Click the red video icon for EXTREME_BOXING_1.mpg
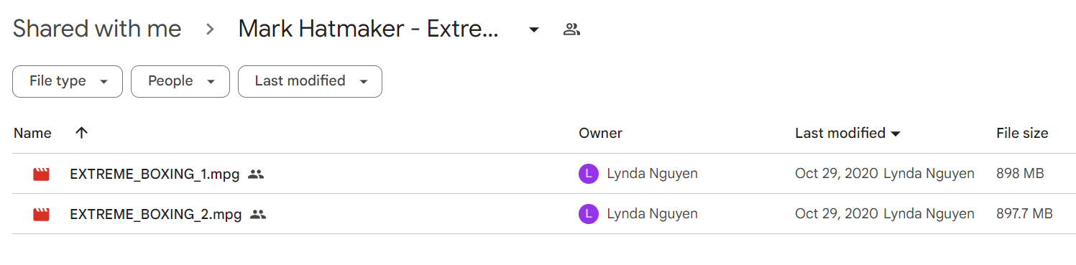 pos(41,174)
